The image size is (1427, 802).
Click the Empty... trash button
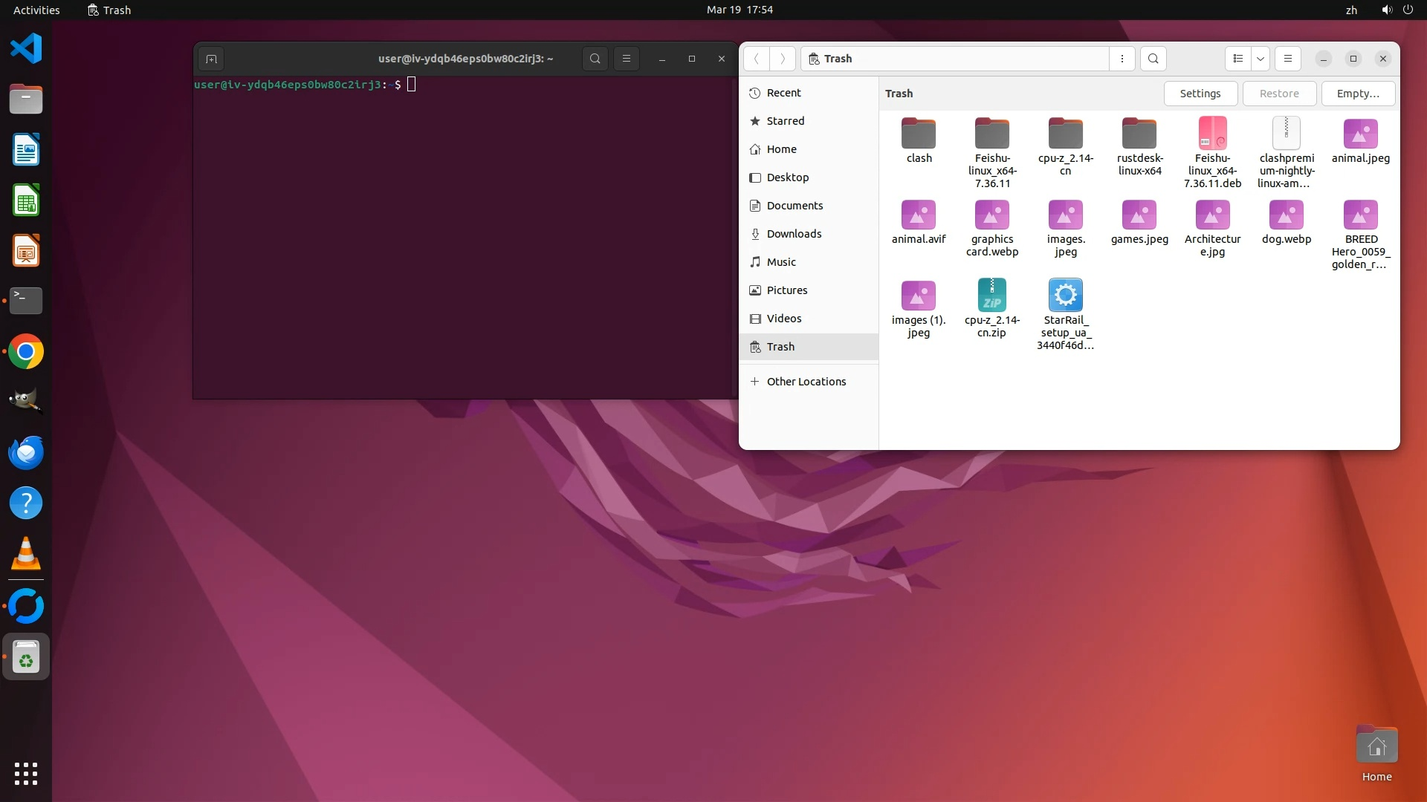(1357, 94)
